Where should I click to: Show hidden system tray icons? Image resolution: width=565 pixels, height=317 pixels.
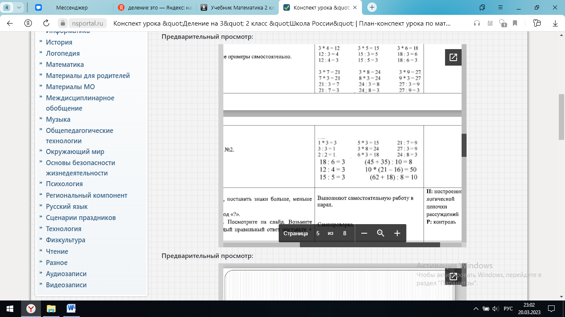[476, 309]
